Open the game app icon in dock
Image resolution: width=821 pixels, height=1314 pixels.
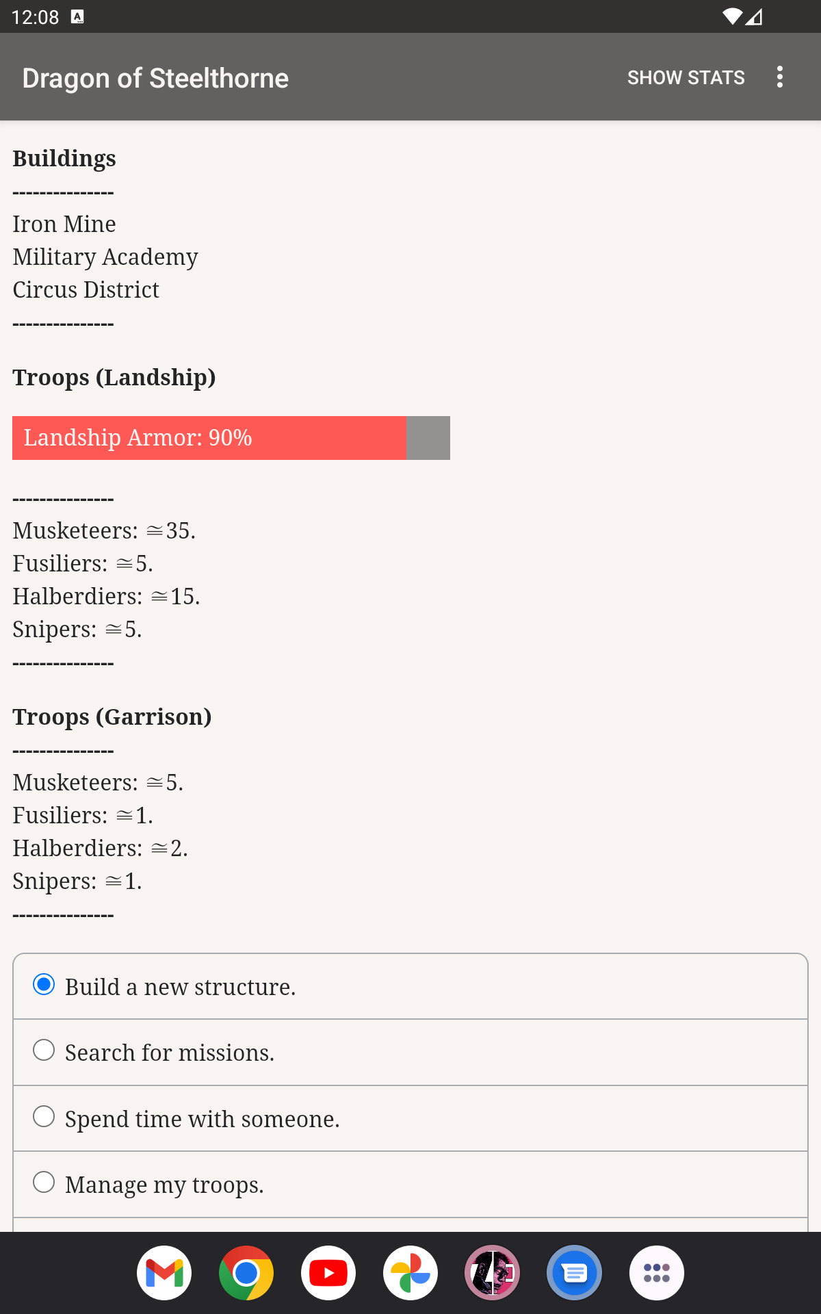point(493,1273)
